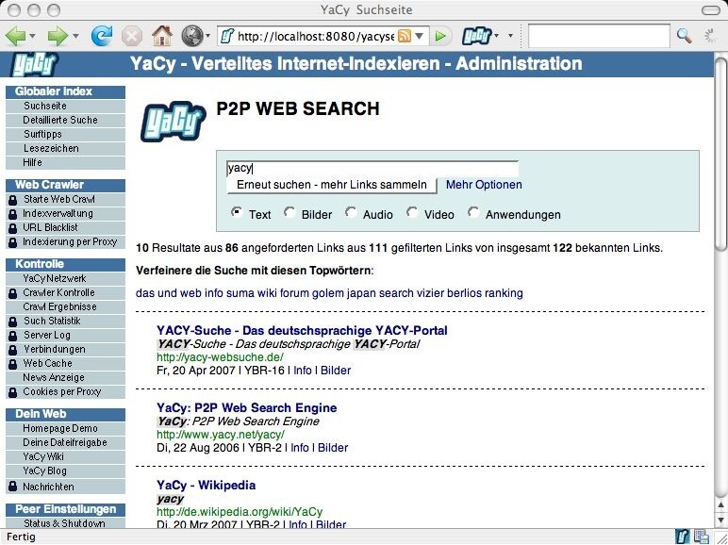Click the scrollbar up arrow
The height and width of the screenshot is (545, 728).
(x=720, y=504)
